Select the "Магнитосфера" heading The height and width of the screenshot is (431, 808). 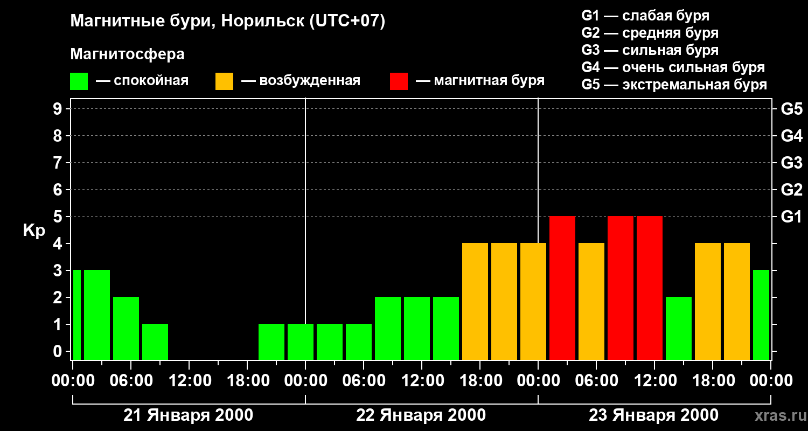128,54
